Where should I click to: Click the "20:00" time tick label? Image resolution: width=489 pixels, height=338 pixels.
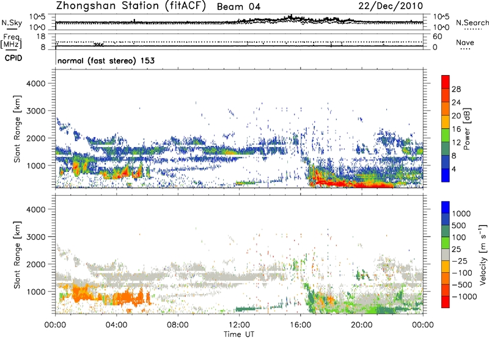361,325
